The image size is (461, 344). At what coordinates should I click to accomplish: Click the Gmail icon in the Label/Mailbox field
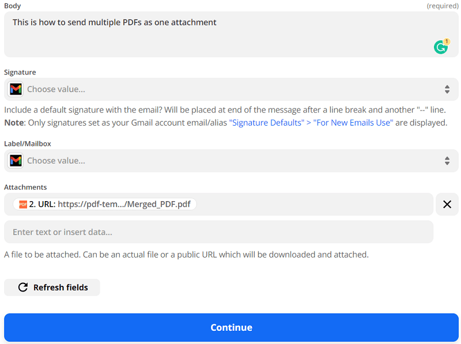pos(16,161)
